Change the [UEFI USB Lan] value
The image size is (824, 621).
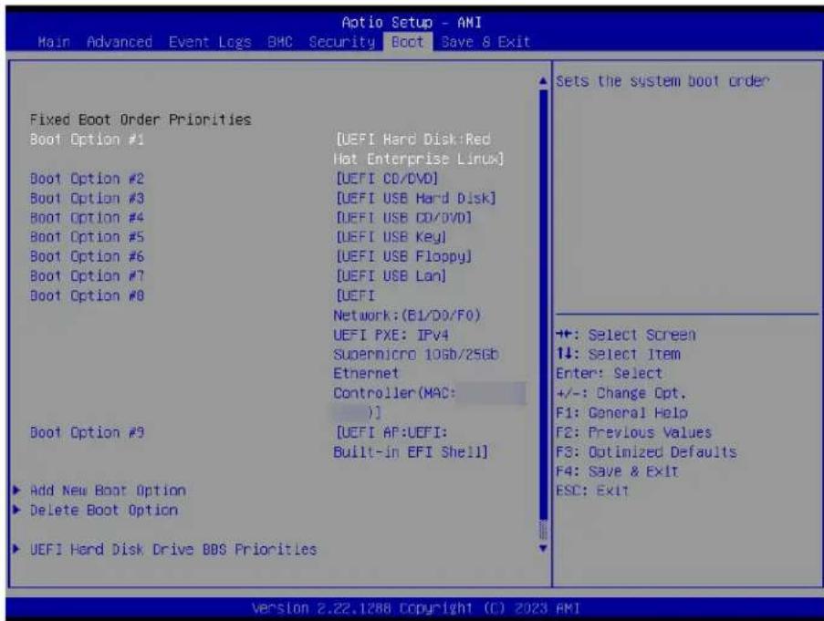(391, 276)
